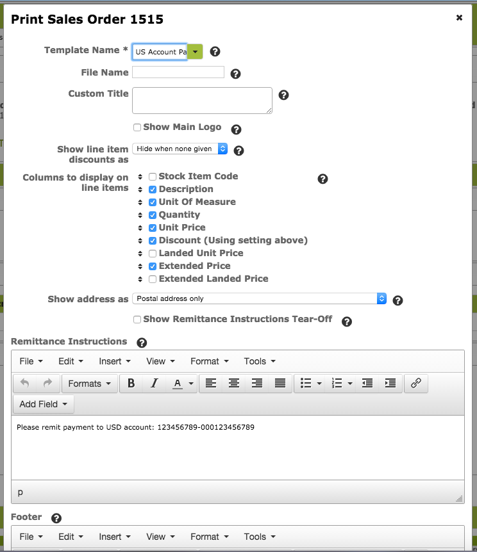Click the Remittance editor resize handle
The height and width of the screenshot is (552, 477).
[x=459, y=498]
